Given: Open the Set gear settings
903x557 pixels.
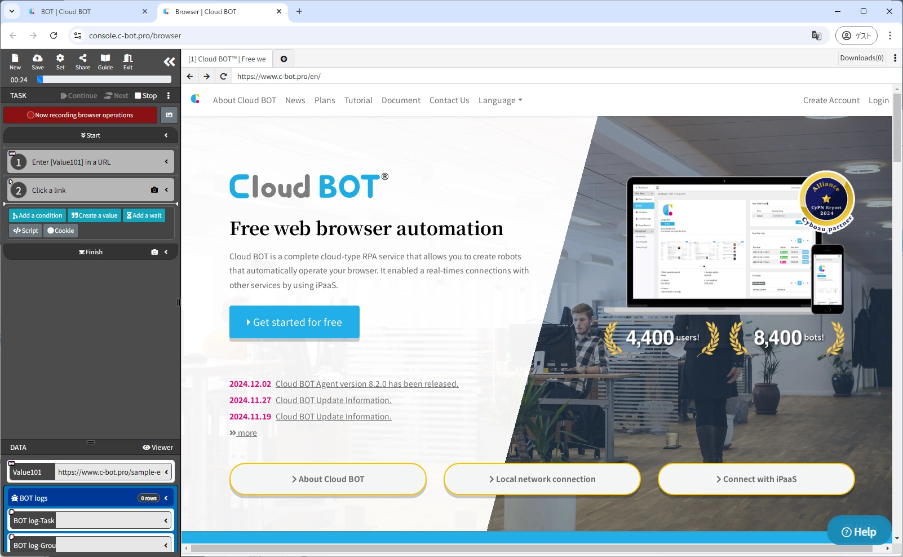Looking at the screenshot, I should [x=60, y=61].
